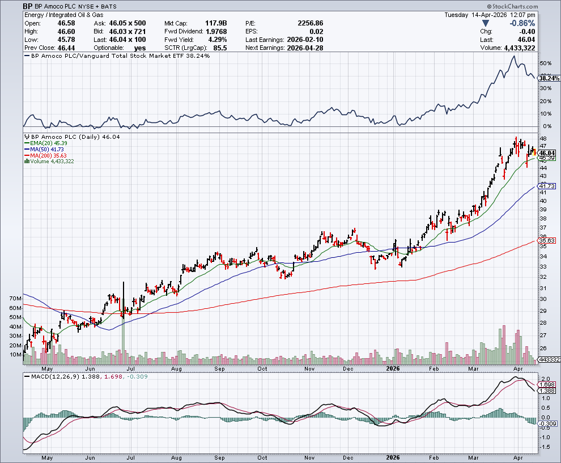This screenshot has height=463, width=561.
Task: Click the green EMA(20) legend line marker
Action: [x=26, y=143]
